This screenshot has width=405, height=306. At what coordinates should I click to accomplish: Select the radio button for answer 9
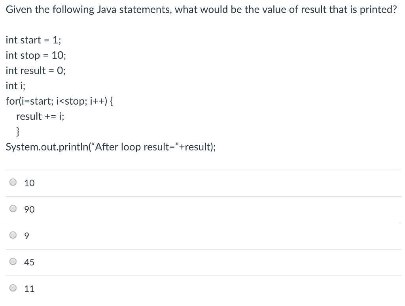[13, 235]
